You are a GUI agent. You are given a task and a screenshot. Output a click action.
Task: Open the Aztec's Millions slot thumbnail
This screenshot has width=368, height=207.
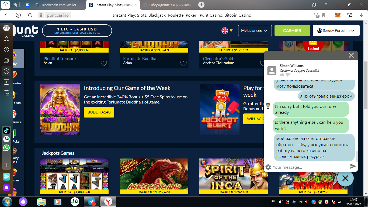click(74, 176)
